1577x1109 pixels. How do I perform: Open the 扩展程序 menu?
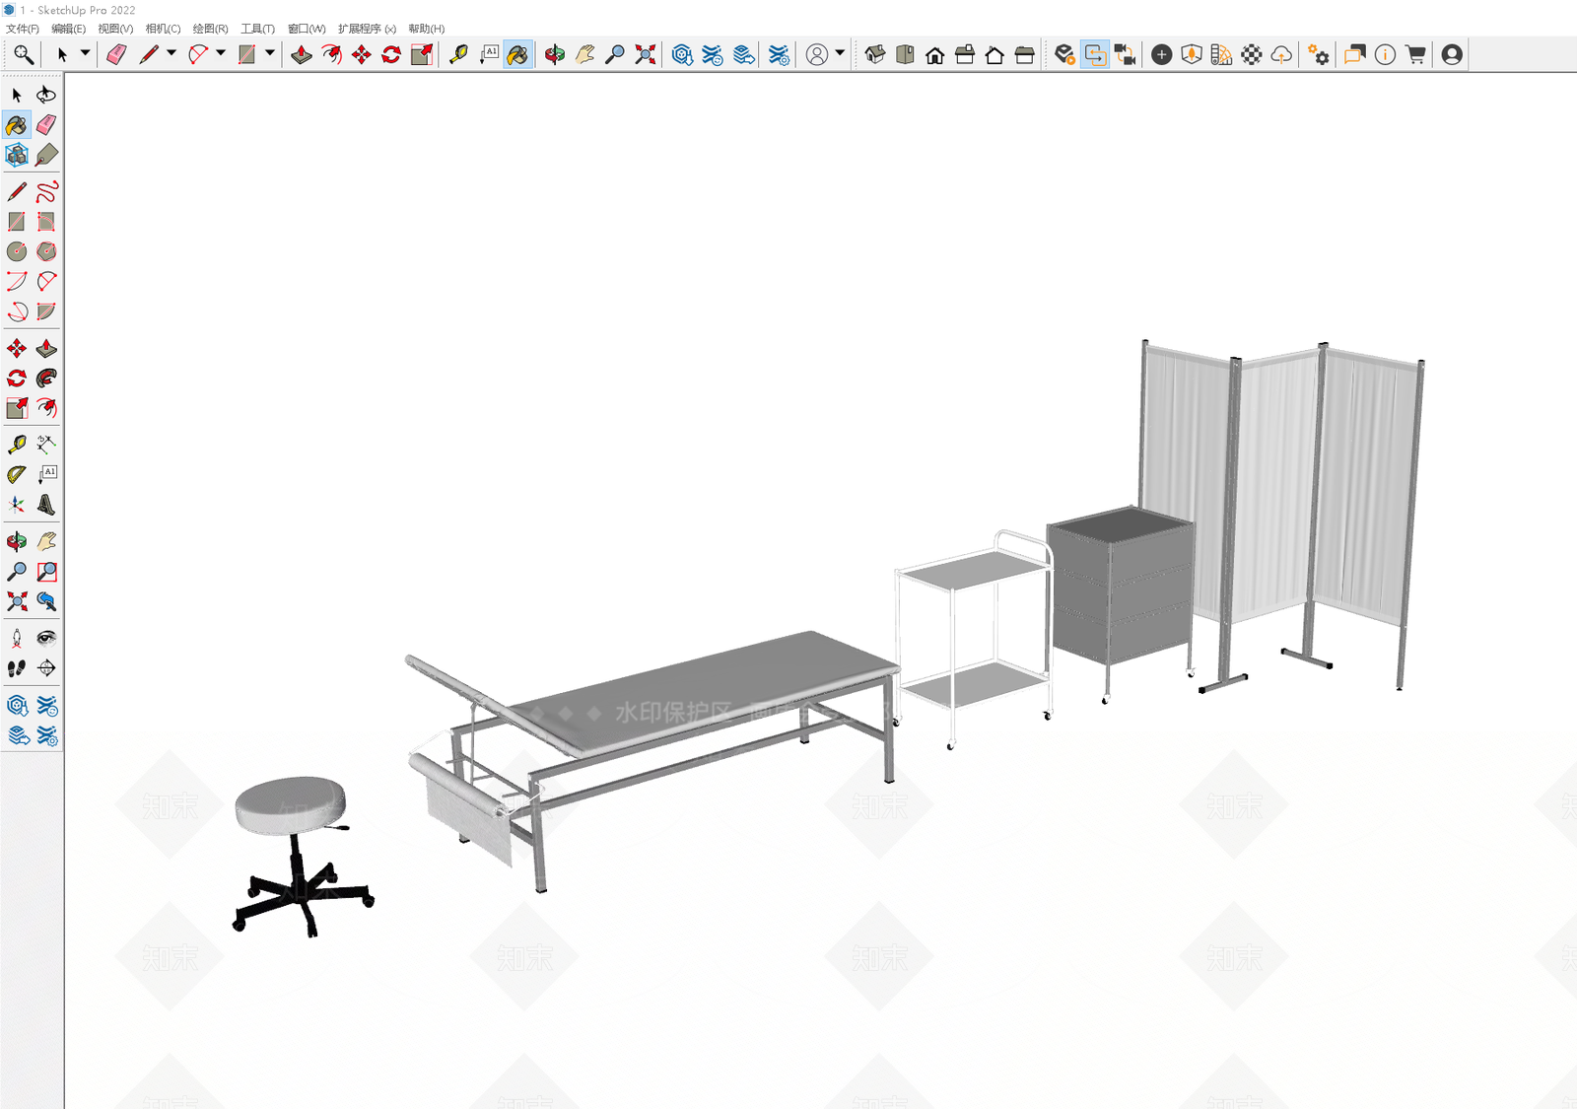pyautogui.click(x=367, y=29)
